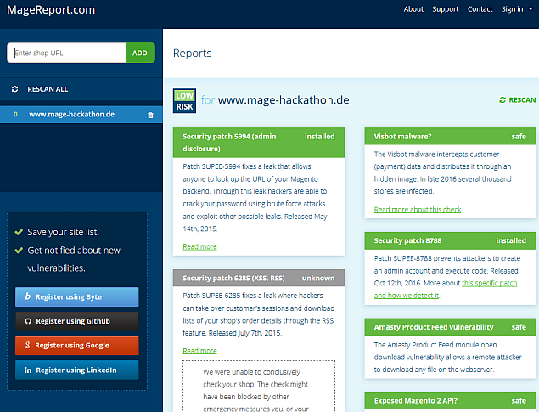Register using Byte button

[77, 296]
